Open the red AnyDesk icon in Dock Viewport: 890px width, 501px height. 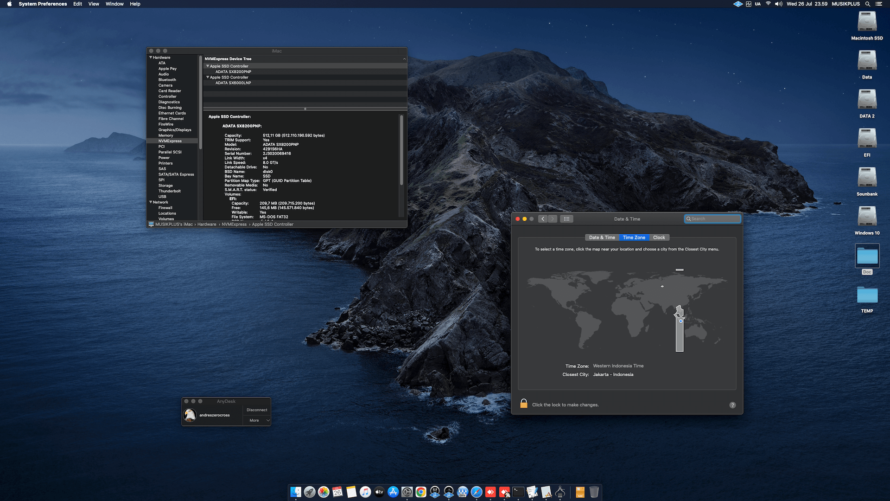point(490,492)
